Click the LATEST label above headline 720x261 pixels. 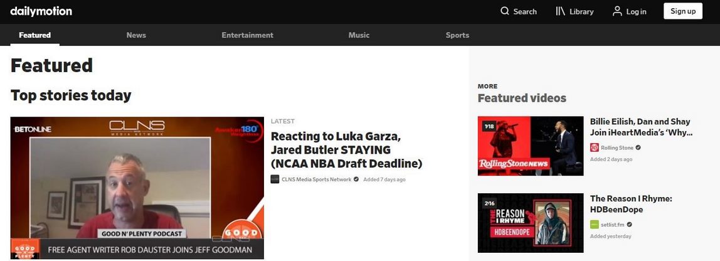(283, 121)
